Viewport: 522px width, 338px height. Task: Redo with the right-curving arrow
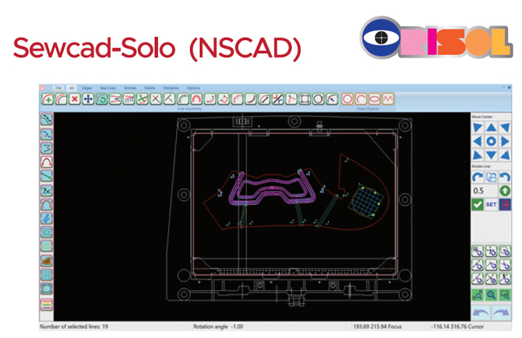click(502, 313)
